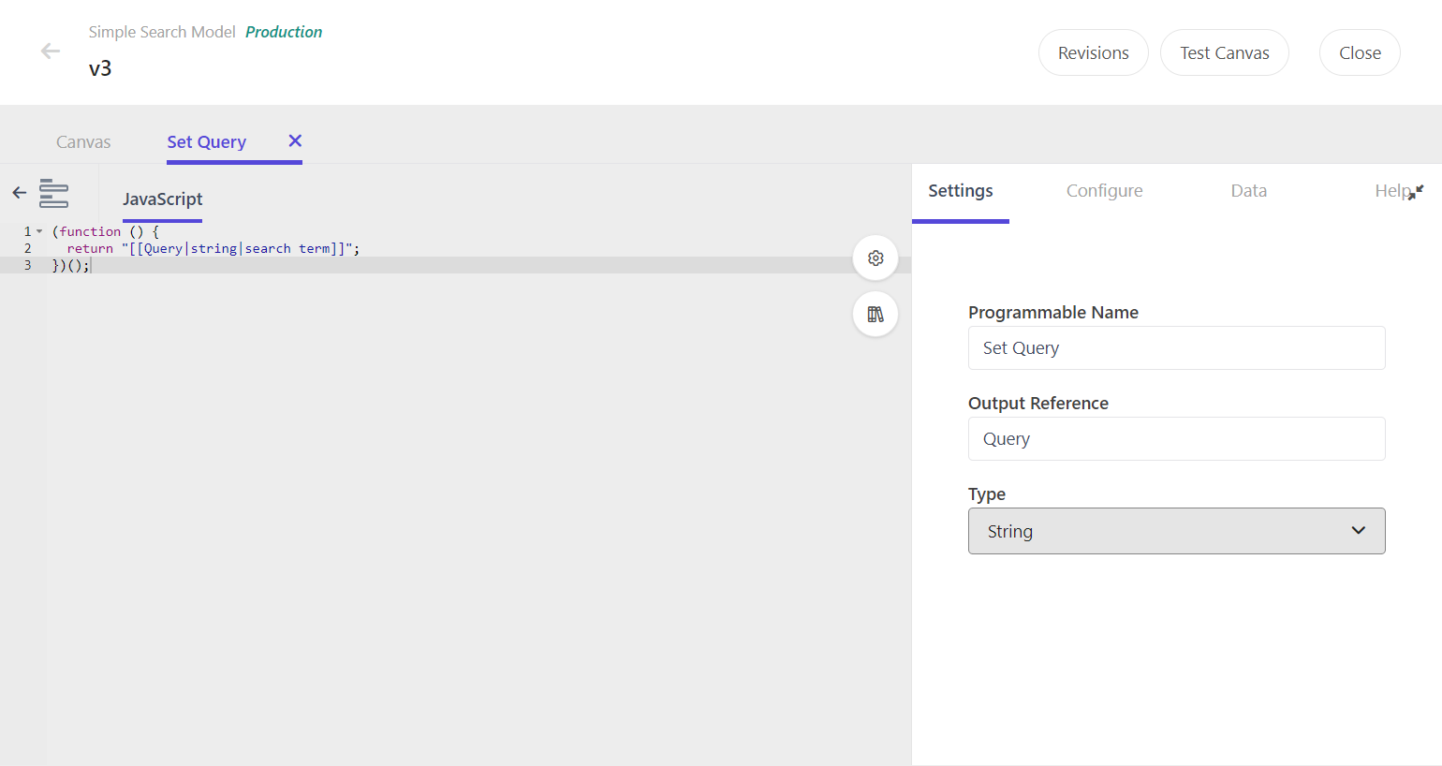Image resolution: width=1442 pixels, height=766 pixels.
Task: Collapse the code fold on line 1
Action: coord(41,230)
